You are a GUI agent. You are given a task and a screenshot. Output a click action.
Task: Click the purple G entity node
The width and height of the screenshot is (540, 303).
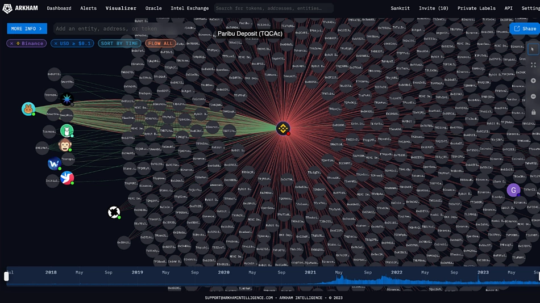[513, 190]
